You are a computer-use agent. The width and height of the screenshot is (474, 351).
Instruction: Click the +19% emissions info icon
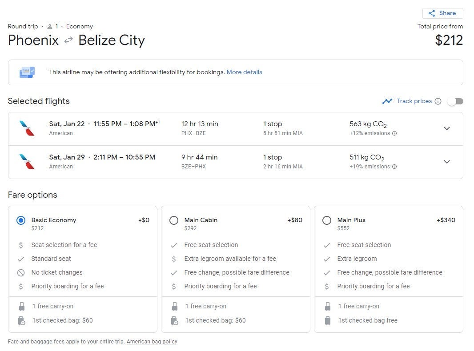coord(394,167)
